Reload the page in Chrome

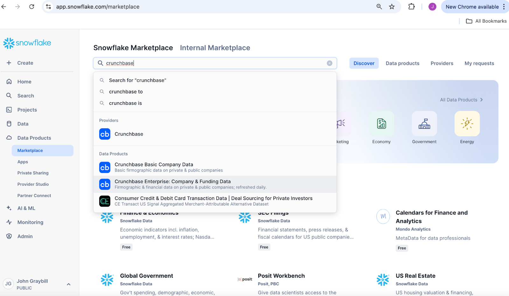pos(31,7)
